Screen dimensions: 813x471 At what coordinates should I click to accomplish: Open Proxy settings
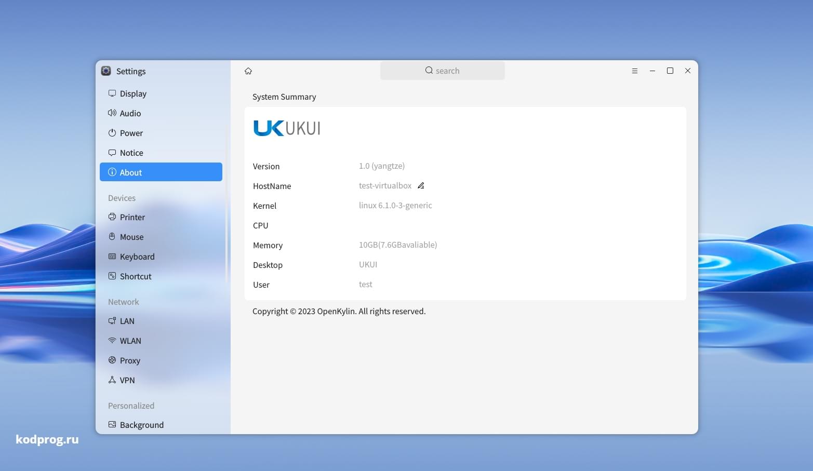[x=161, y=360]
